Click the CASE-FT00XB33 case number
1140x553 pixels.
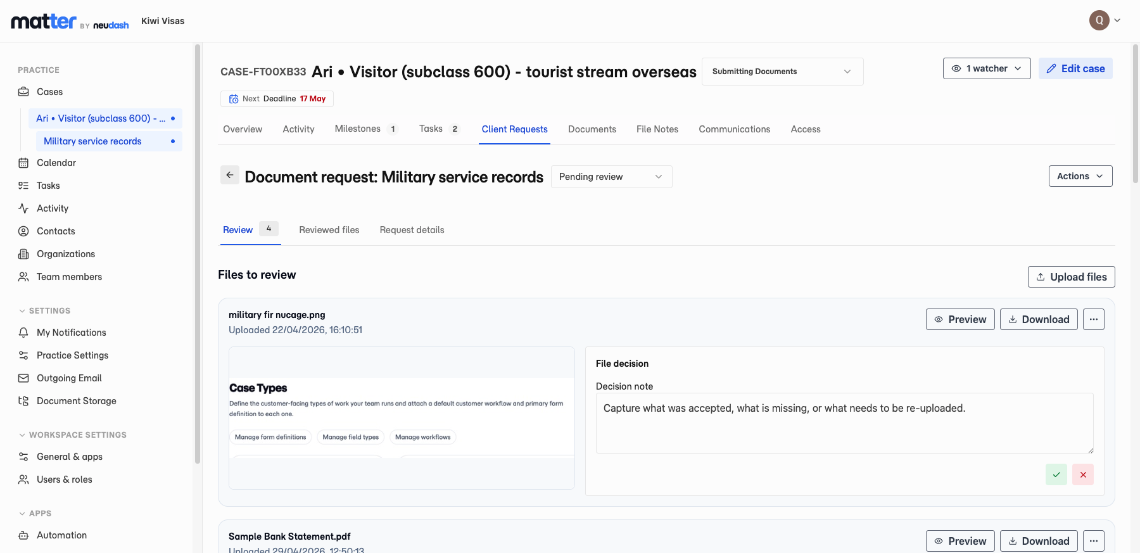[263, 72]
